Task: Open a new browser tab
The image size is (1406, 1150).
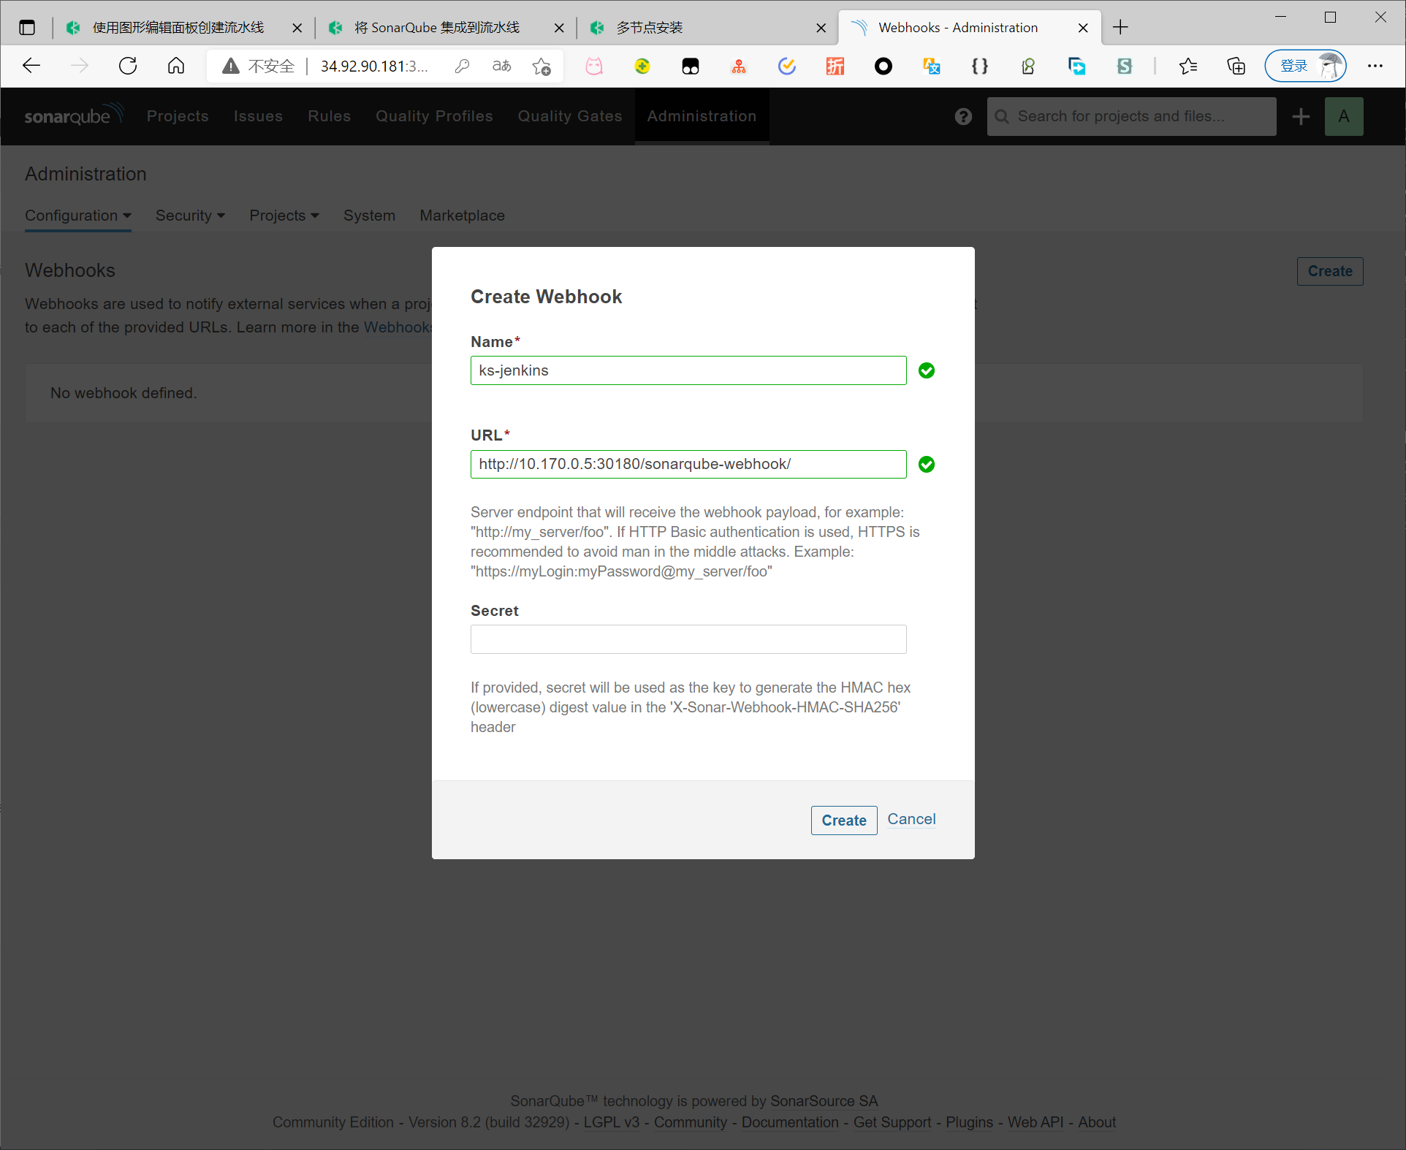Action: click(1120, 28)
